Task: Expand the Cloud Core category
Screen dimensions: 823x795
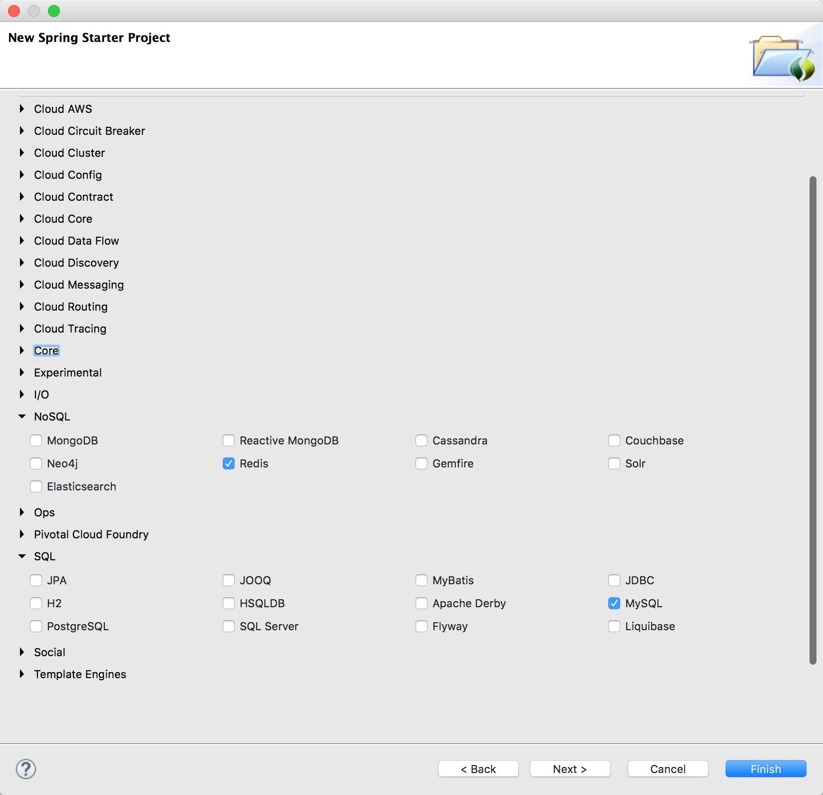Action: pos(22,218)
